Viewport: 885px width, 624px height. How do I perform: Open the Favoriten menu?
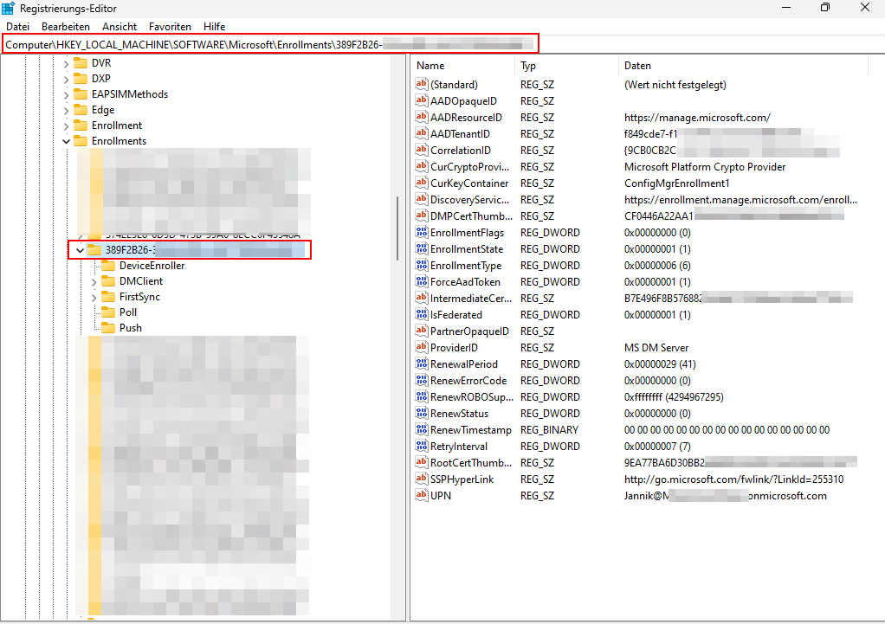click(170, 27)
